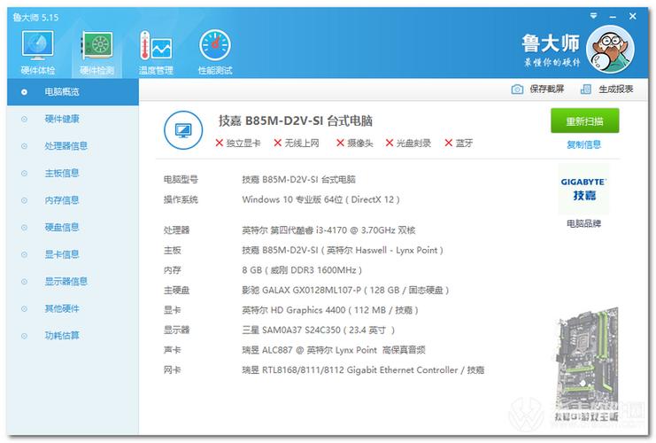Screen dimensions: 656x443
Task: Click the 声卡 row label
Action: (x=172, y=350)
